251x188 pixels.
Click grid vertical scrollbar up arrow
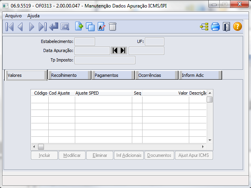(210, 93)
